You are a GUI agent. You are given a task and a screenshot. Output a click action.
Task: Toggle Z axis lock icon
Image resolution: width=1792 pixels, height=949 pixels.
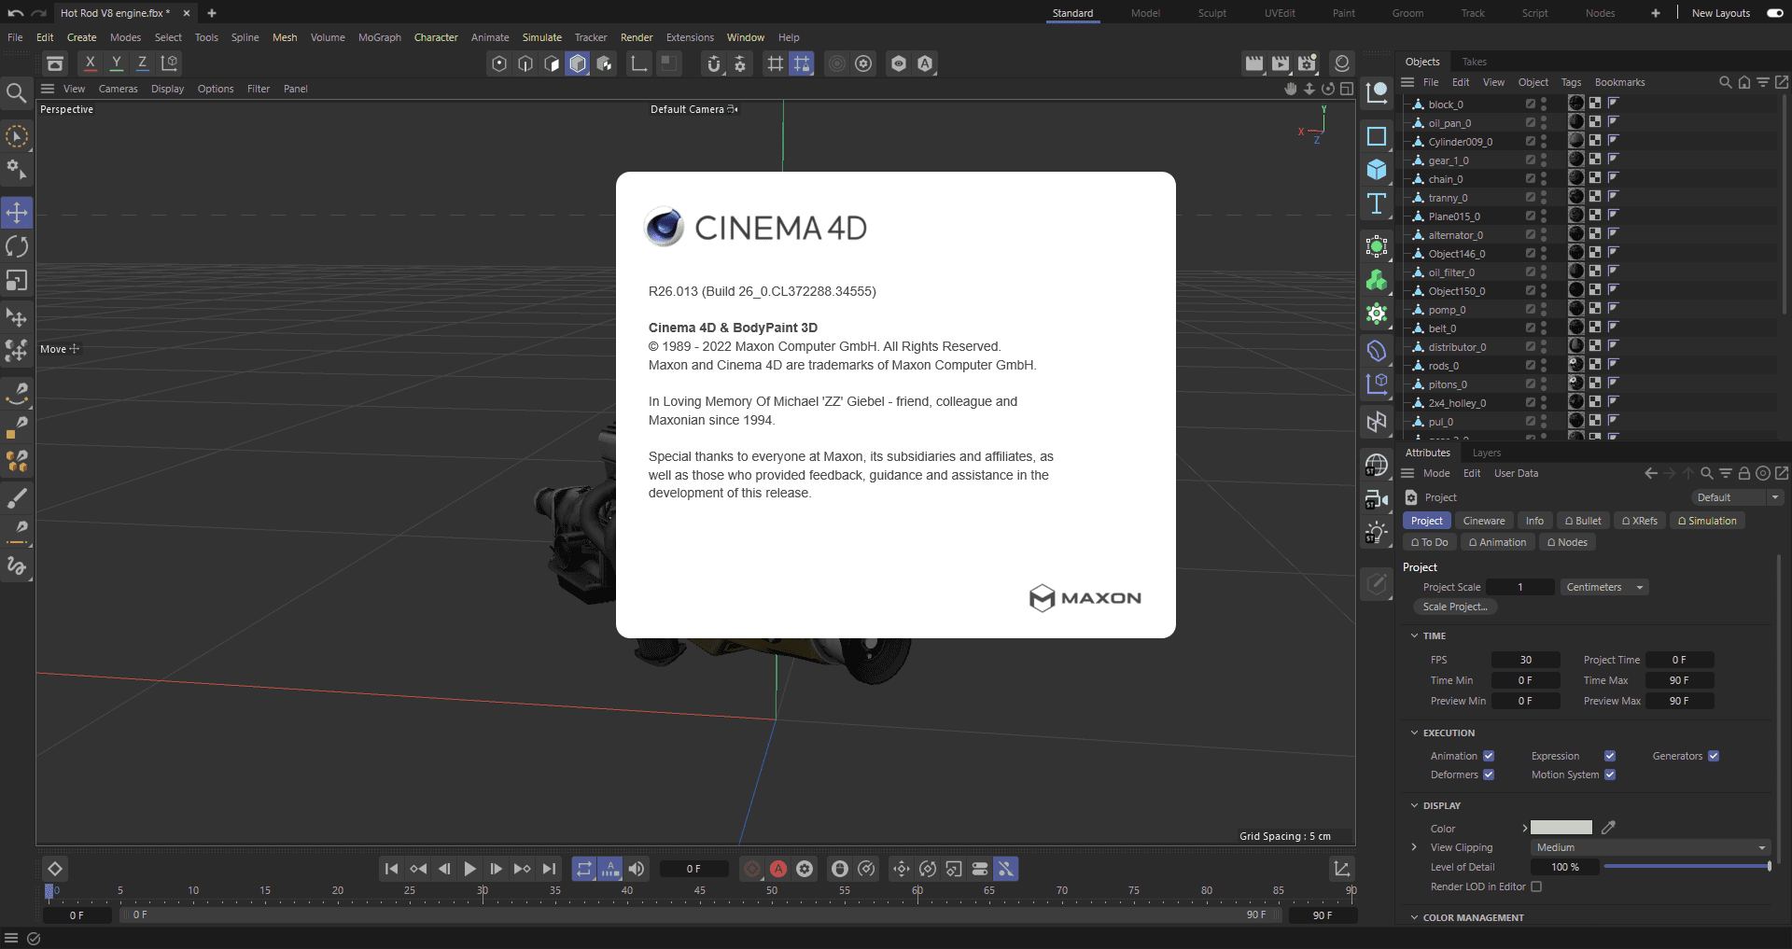(143, 63)
